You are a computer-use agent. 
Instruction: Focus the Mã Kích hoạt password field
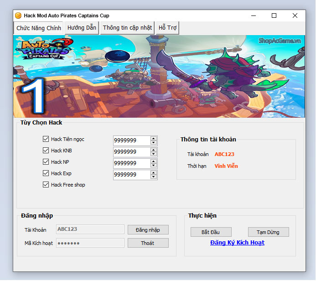90,243
